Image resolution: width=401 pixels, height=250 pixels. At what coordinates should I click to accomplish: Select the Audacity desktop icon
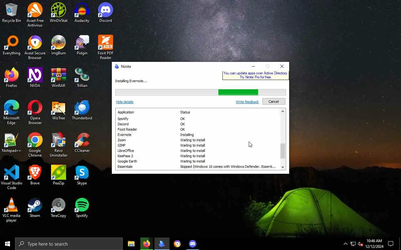[x=82, y=13]
